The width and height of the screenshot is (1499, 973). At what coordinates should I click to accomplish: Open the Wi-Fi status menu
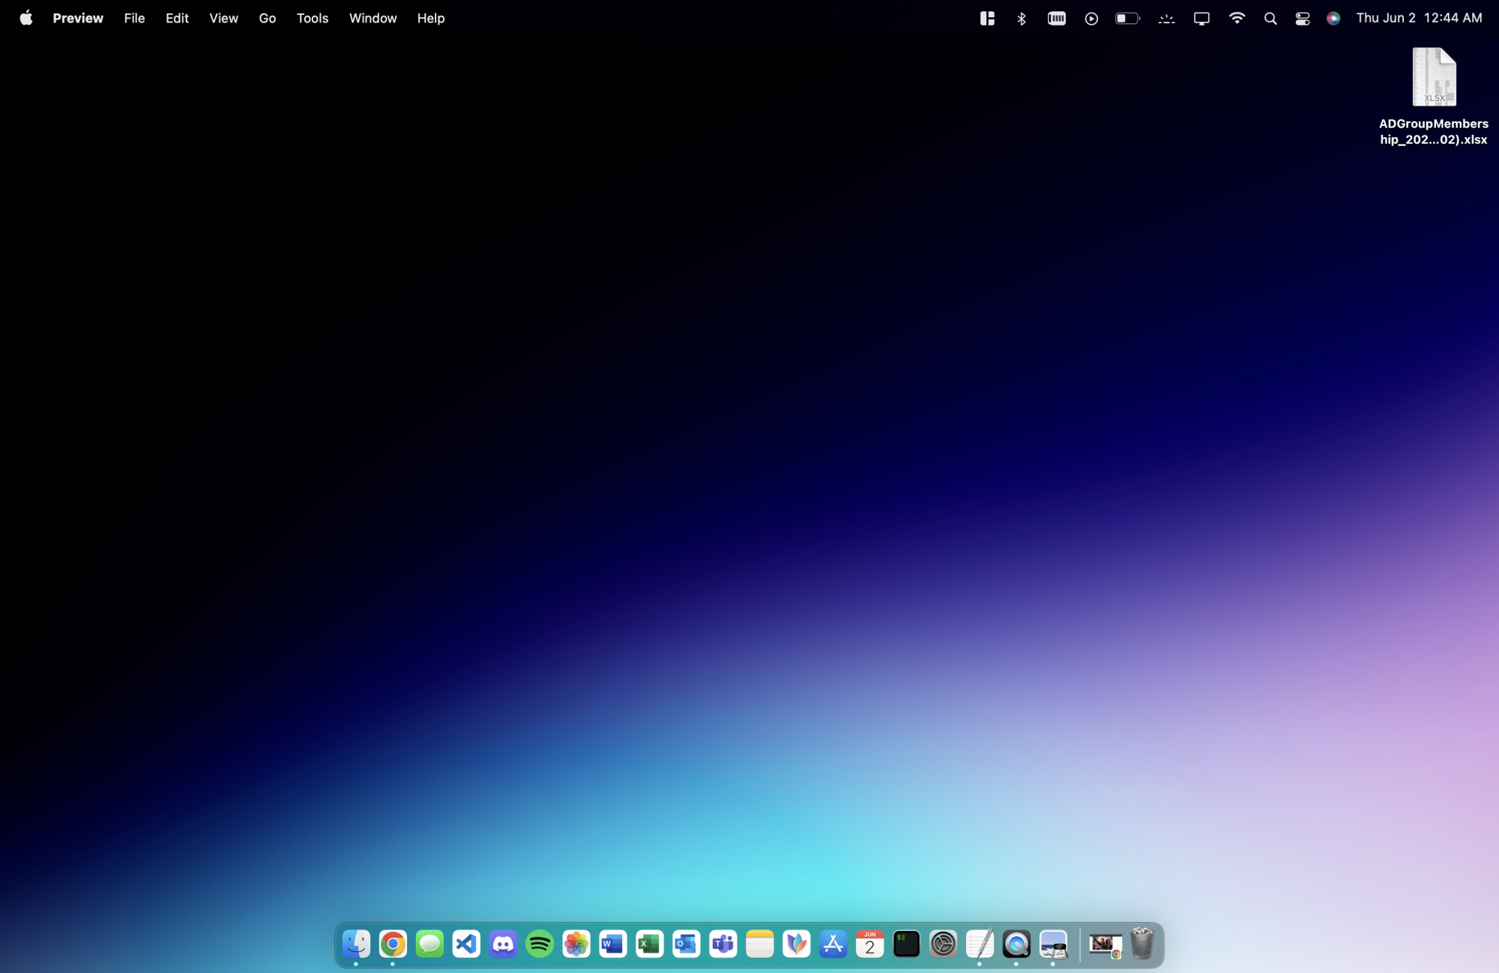click(1237, 18)
